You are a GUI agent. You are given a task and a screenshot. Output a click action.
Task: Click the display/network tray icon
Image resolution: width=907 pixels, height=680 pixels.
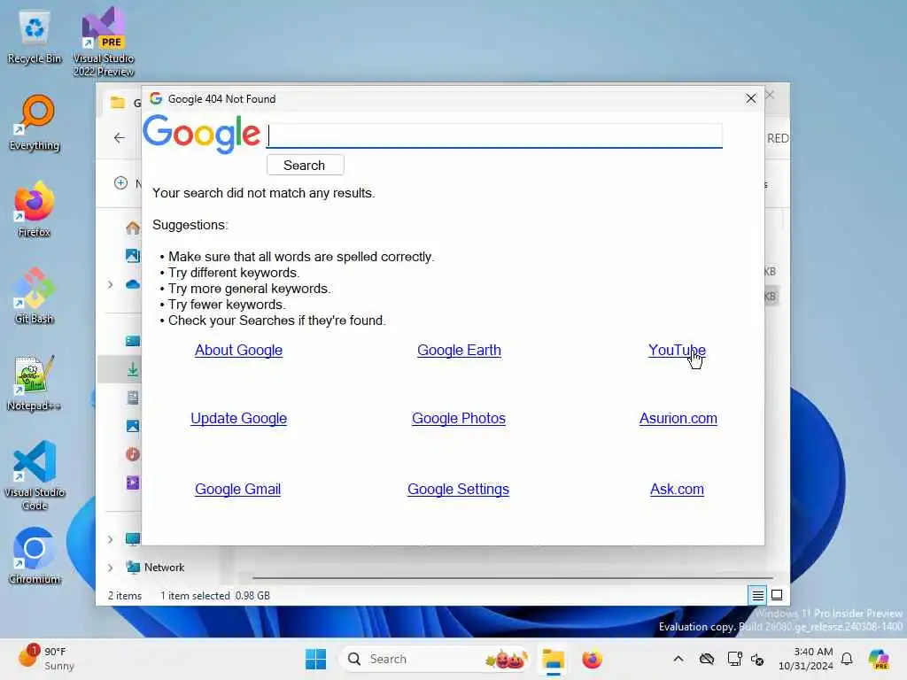pyautogui.click(x=734, y=659)
